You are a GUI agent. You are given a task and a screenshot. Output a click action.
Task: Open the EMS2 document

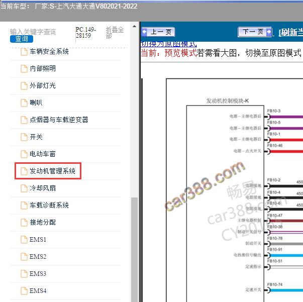coord(38,256)
